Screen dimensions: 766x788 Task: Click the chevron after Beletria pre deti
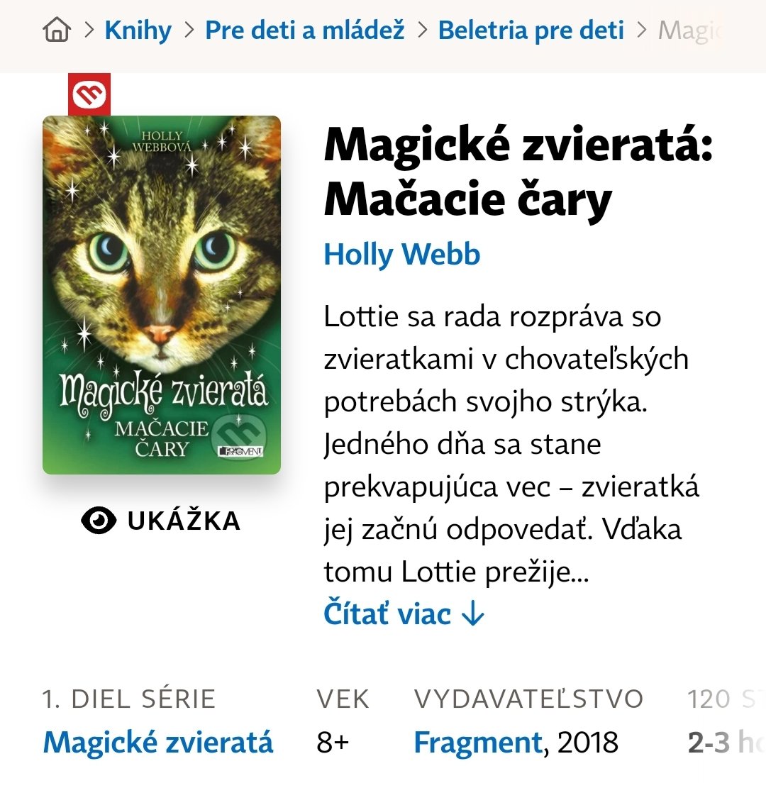pyautogui.click(x=641, y=30)
